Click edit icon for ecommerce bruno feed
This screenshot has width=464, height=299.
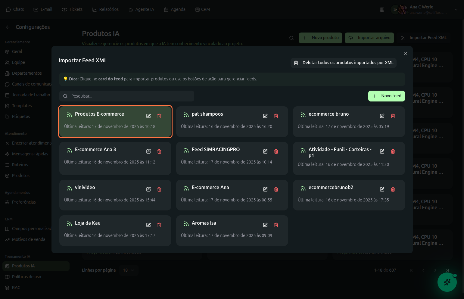tap(382, 116)
